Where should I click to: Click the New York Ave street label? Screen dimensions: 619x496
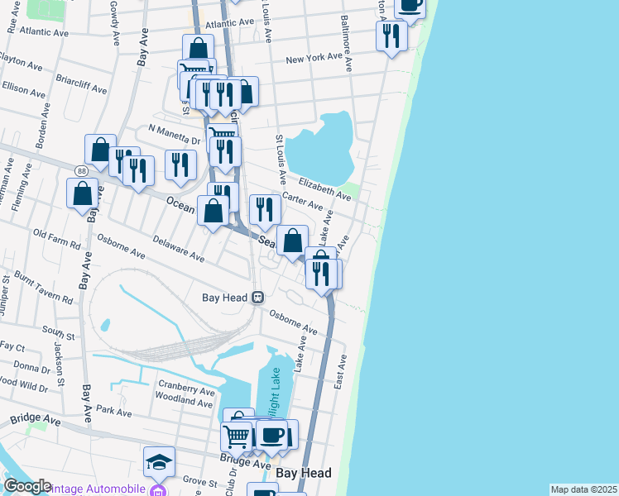(x=314, y=59)
